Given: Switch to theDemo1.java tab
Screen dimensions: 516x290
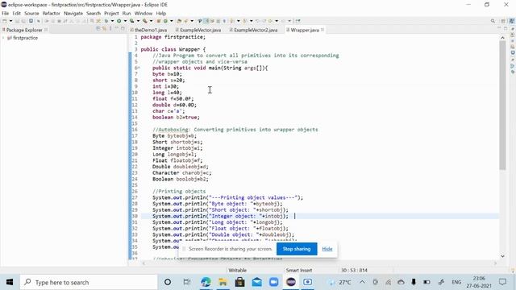Looking at the screenshot, I should [x=151, y=30].
